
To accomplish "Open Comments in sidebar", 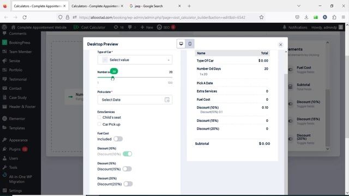I will (17, 33).
